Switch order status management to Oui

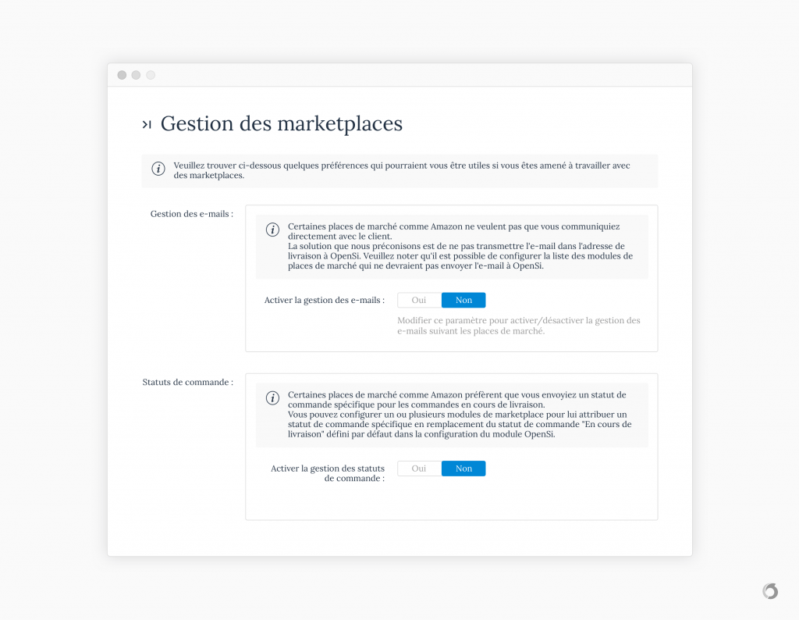tap(419, 469)
